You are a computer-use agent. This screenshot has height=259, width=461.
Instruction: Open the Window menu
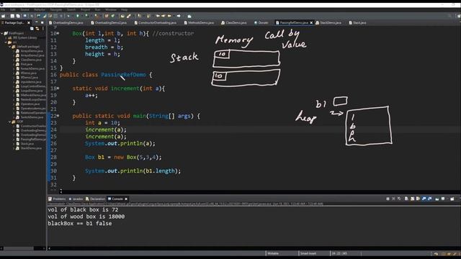pos(110,9)
